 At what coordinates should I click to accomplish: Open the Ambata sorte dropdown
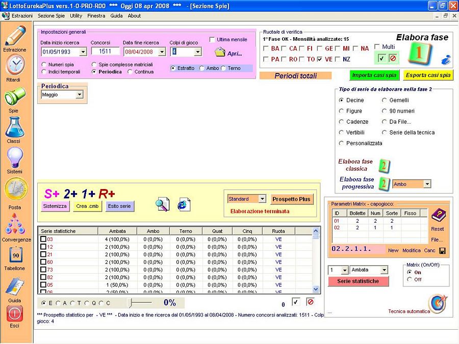pos(384,270)
